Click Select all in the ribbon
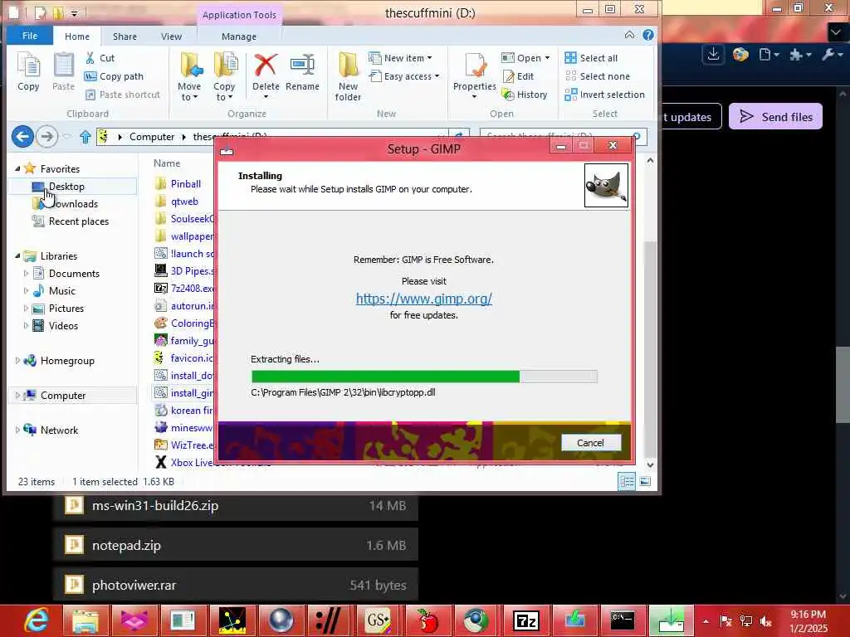This screenshot has height=637, width=850. click(591, 58)
